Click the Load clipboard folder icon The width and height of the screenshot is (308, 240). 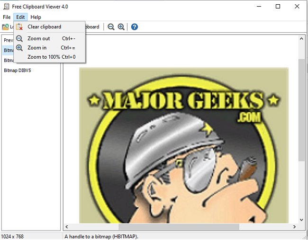coord(5,27)
